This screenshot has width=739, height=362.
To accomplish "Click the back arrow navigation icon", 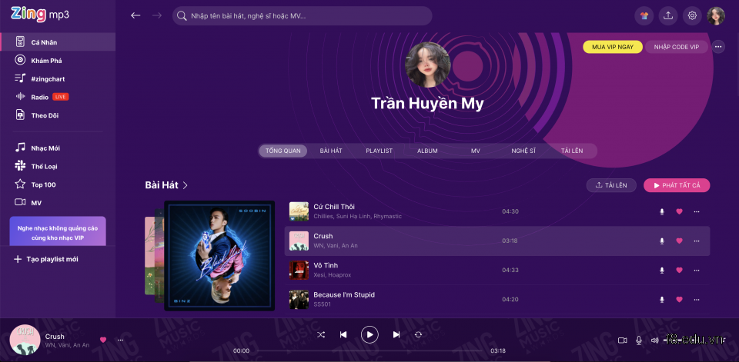I will 135,15.
